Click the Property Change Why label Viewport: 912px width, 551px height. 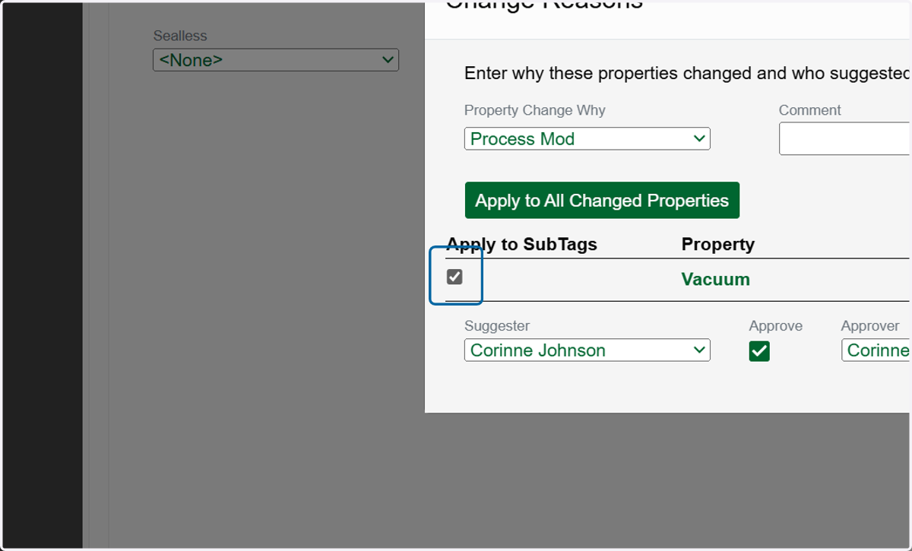click(534, 110)
